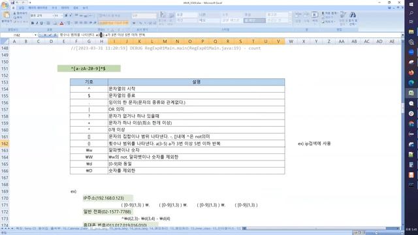Click the Select All corner box
418x235 pixels.
pyautogui.click(x=5, y=41)
